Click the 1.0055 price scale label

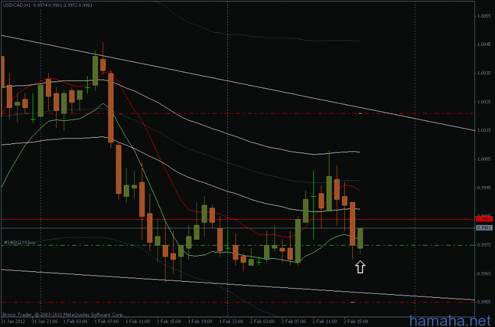(x=484, y=16)
